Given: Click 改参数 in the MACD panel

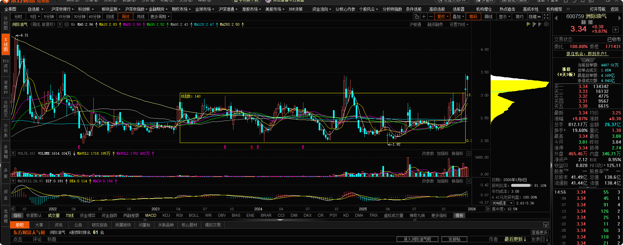Looking at the screenshot, I should coord(428,181).
